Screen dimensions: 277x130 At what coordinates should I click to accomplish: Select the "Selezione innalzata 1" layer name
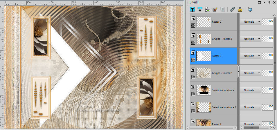coord(224,107)
